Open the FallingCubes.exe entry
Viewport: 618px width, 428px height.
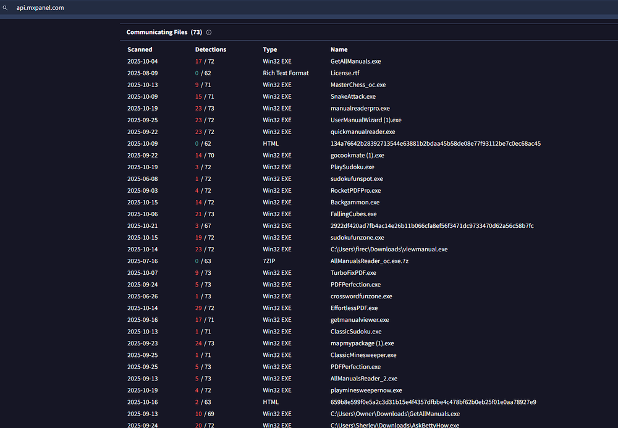[355, 214]
